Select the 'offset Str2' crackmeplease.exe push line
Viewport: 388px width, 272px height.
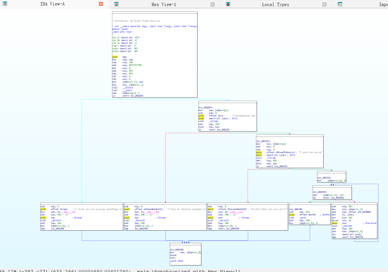coord(228,116)
